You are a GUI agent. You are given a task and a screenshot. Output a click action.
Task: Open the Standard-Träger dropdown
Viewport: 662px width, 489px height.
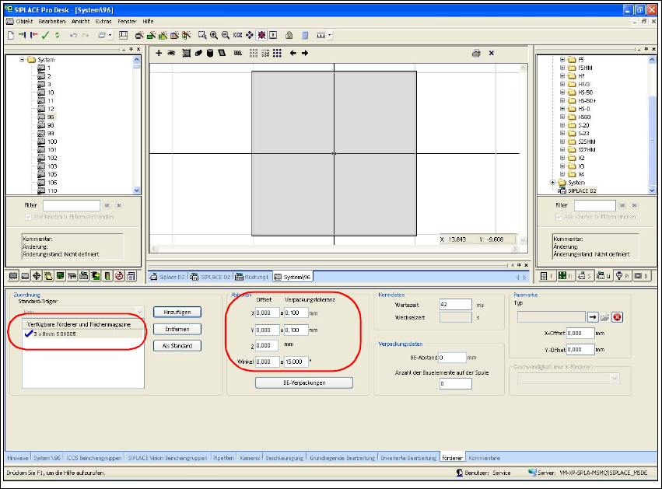(140, 310)
